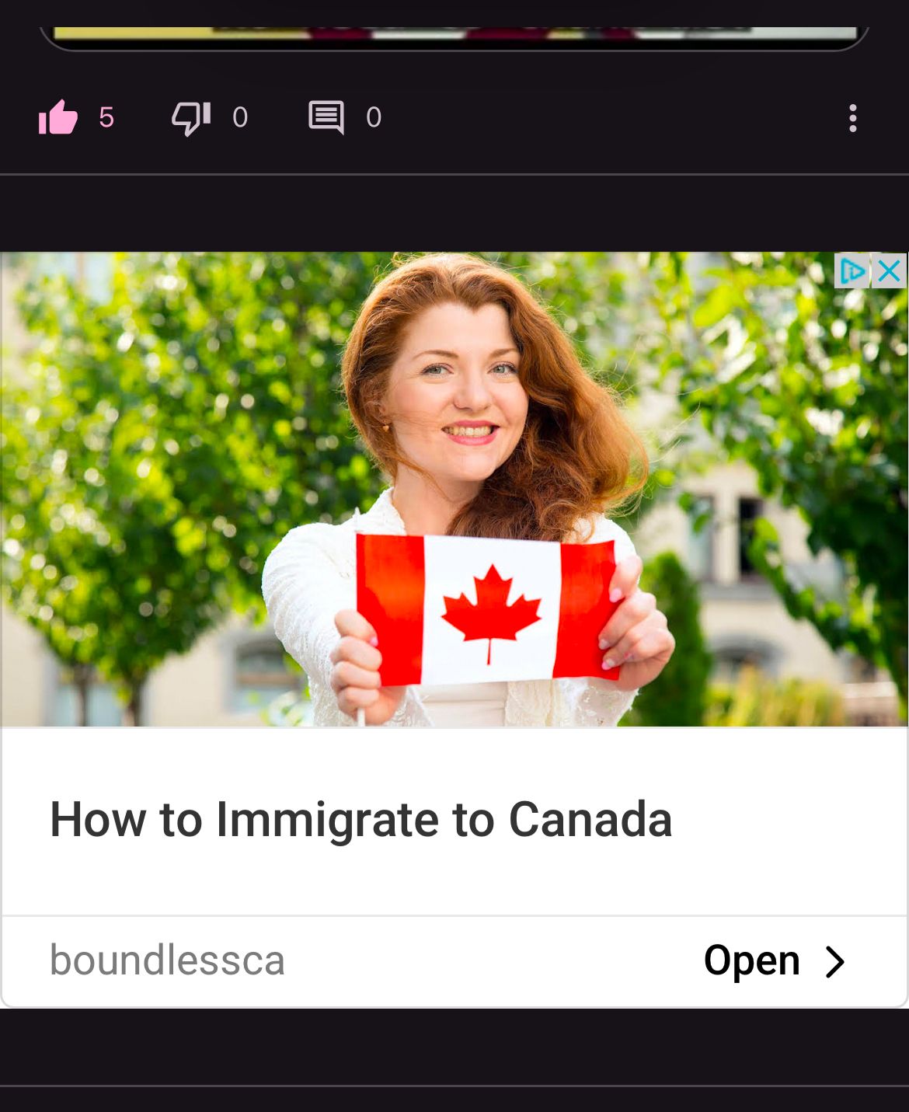Tap the thumbs-down dislike icon
909x1112 pixels.
pos(191,118)
